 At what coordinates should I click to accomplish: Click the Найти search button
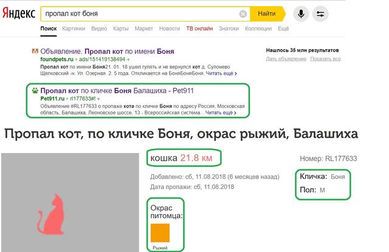click(267, 13)
